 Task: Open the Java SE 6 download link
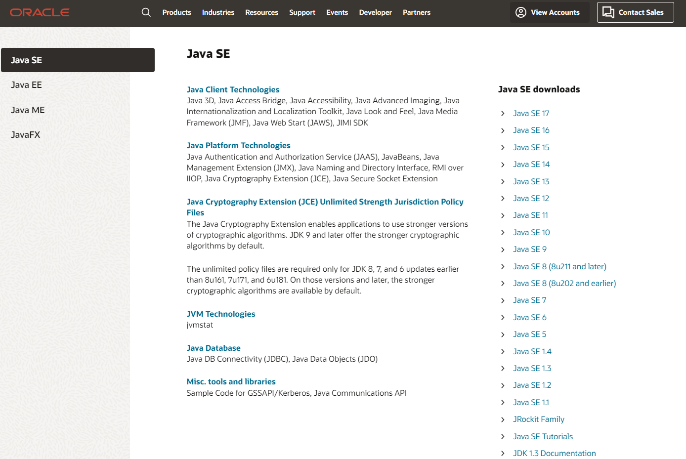(x=529, y=318)
